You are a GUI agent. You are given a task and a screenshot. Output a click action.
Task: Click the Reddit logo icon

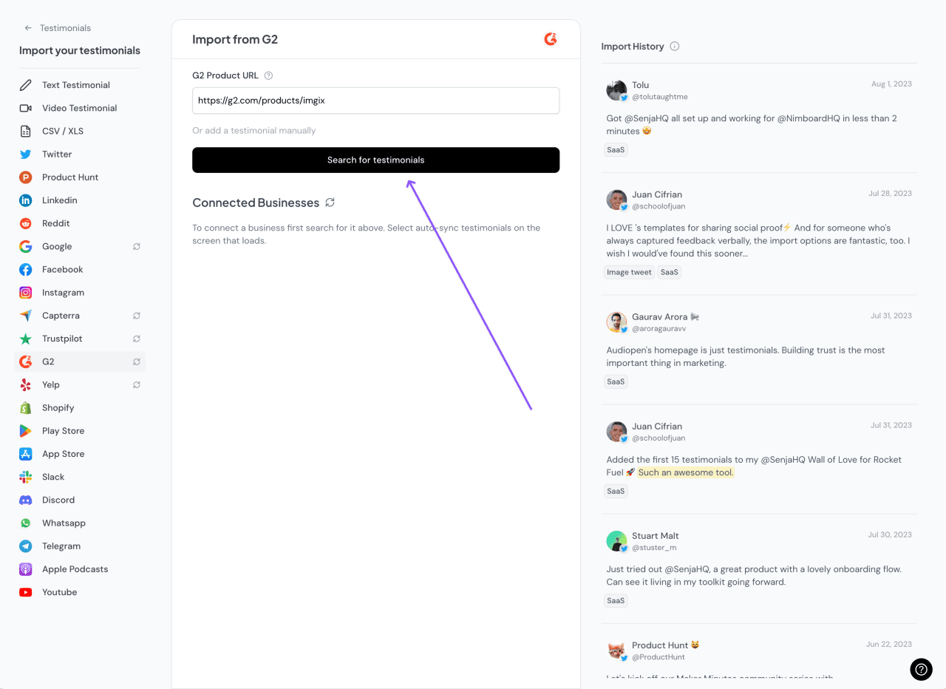(x=26, y=223)
